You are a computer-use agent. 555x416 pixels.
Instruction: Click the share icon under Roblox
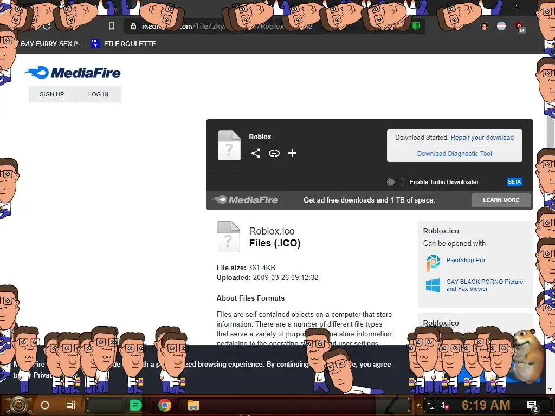[256, 153]
